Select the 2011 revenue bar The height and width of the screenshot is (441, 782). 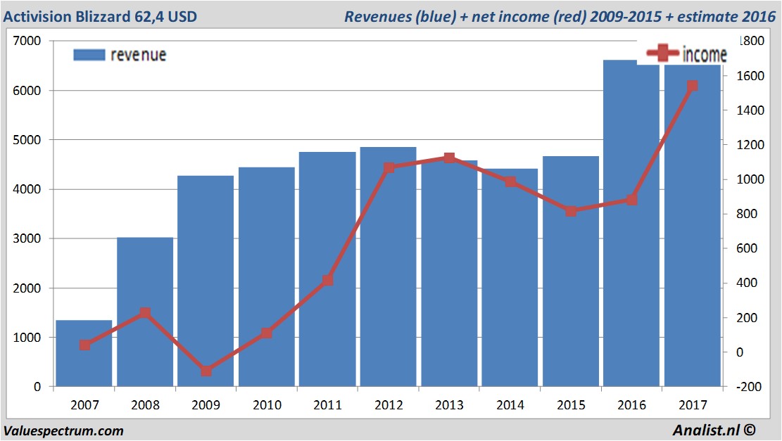click(x=328, y=269)
